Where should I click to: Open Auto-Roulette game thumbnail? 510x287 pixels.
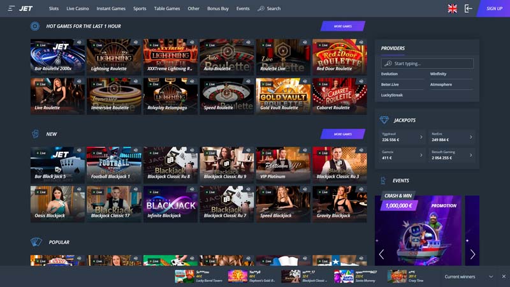(x=227, y=57)
